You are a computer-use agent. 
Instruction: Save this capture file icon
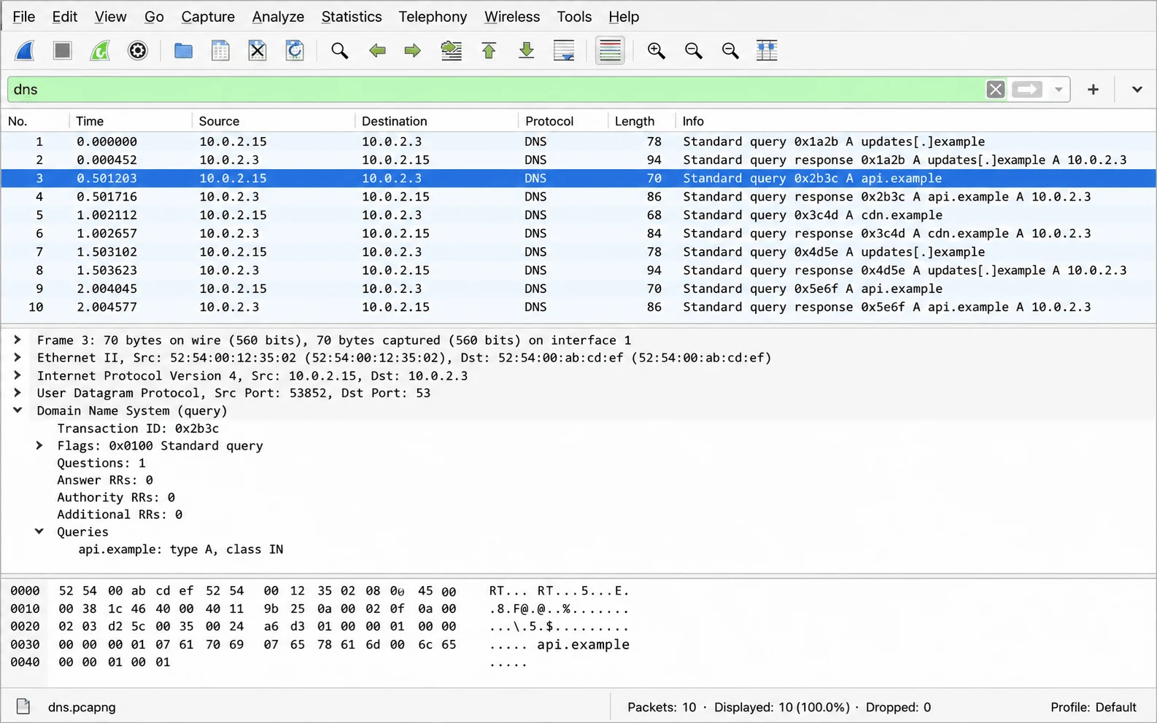(x=220, y=51)
